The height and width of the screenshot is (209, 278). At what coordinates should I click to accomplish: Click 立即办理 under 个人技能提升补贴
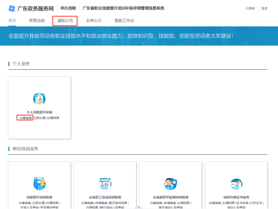[40, 118]
